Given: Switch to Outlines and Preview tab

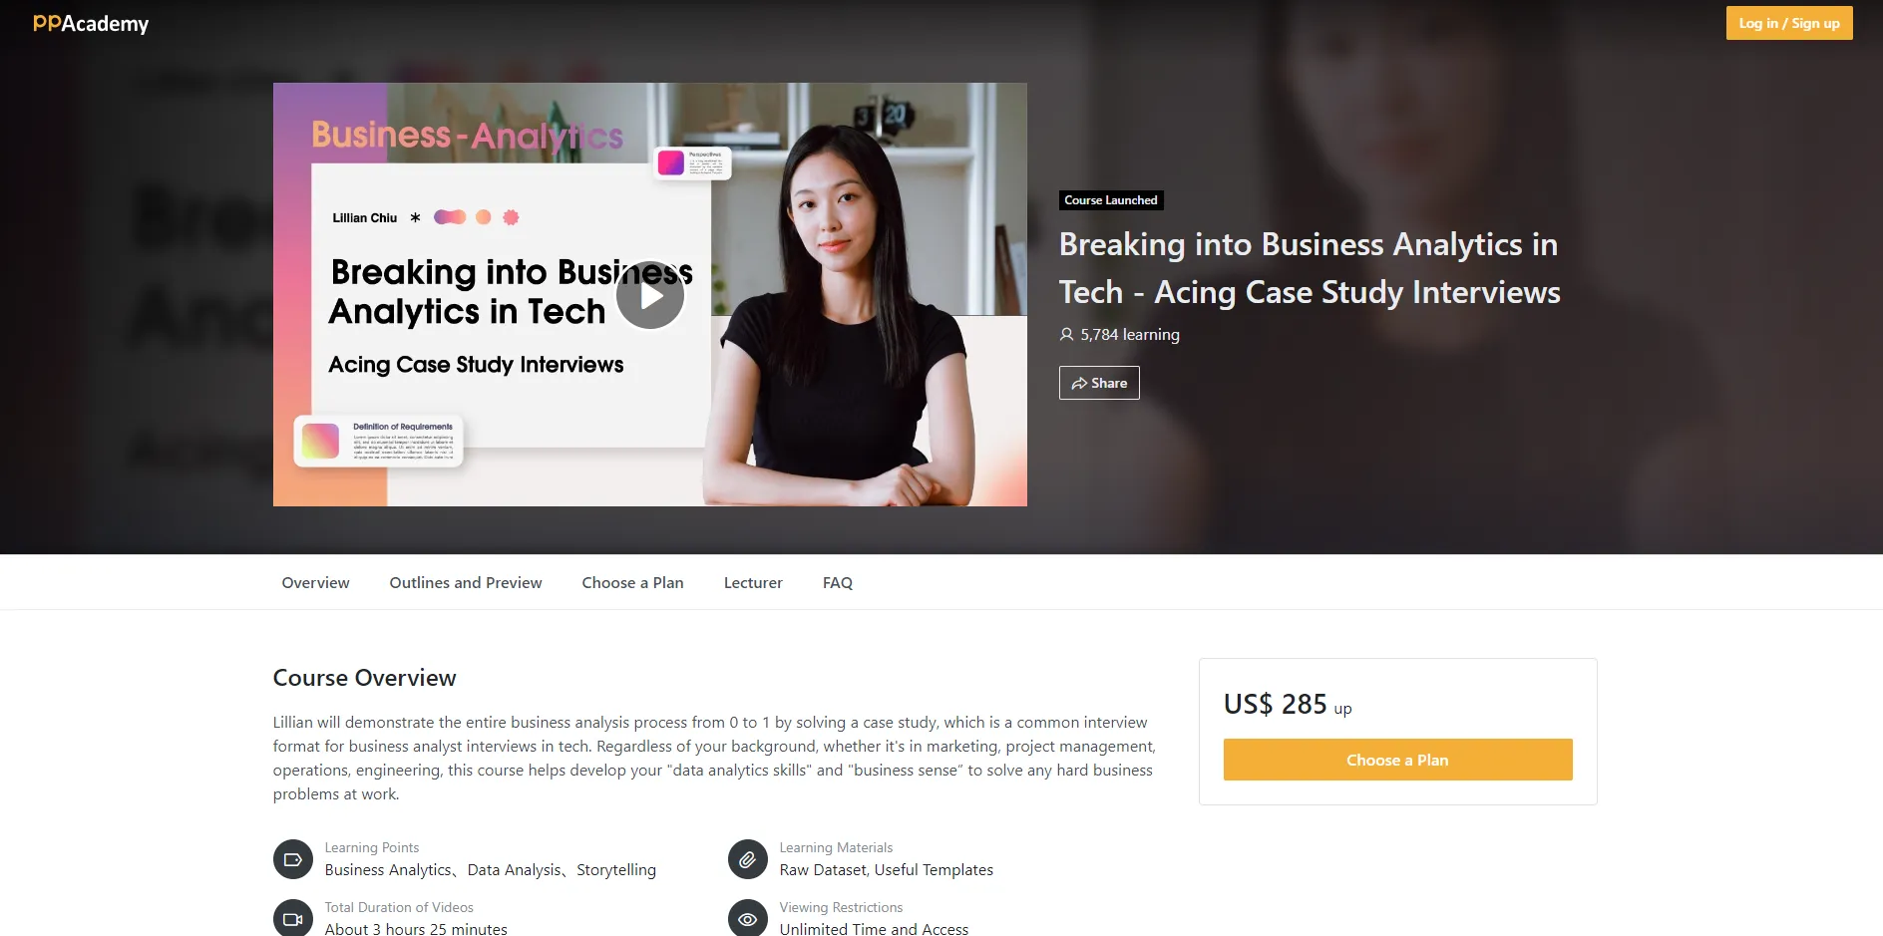Looking at the screenshot, I should coord(466,582).
